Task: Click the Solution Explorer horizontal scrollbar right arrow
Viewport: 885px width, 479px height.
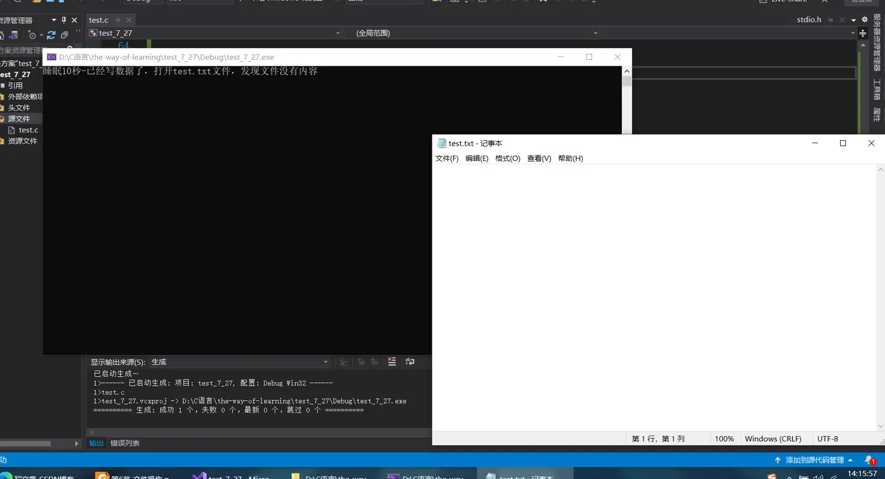Action: [76, 444]
